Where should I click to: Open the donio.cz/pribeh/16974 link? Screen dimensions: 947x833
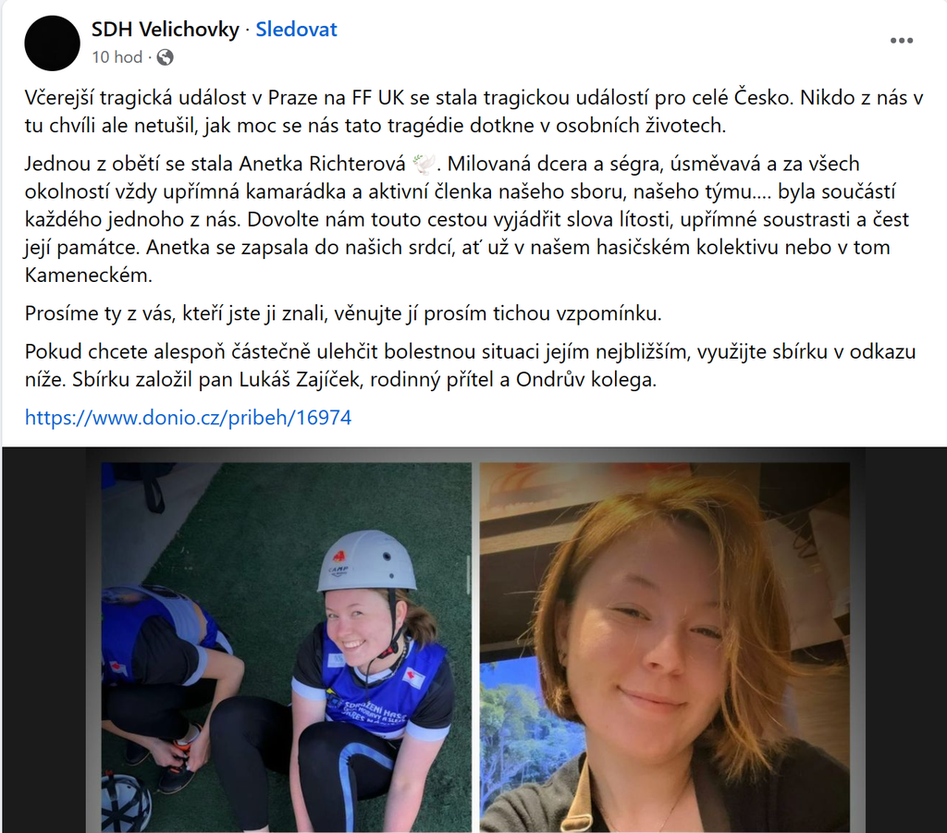[x=188, y=418]
